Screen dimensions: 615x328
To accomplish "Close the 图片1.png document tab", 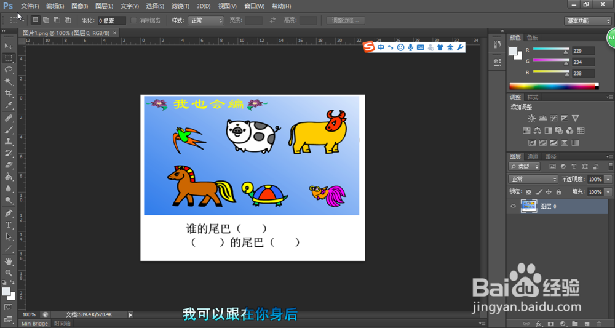I will (x=115, y=33).
